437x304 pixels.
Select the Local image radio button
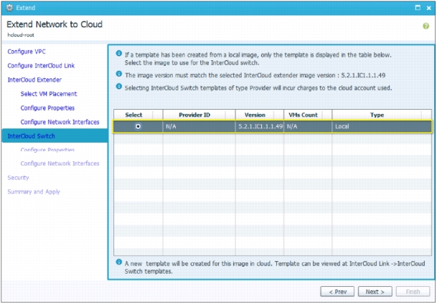click(138, 127)
